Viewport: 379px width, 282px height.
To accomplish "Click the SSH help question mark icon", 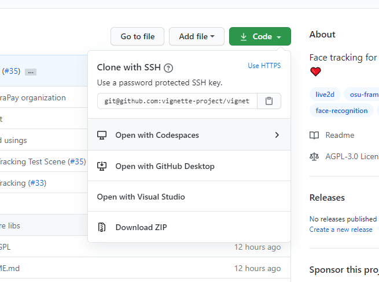I will (168, 68).
